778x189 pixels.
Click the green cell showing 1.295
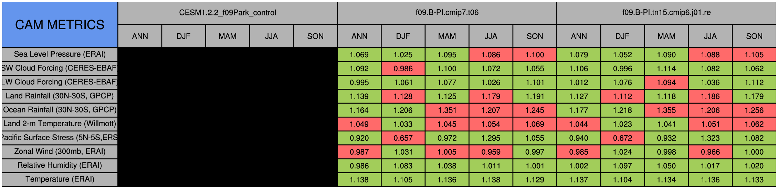[491, 138]
